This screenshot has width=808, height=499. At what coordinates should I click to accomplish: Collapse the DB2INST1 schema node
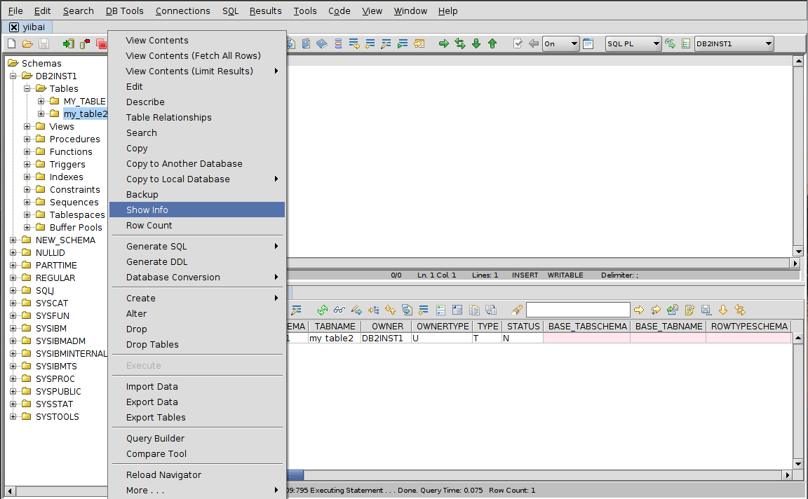[x=13, y=76]
